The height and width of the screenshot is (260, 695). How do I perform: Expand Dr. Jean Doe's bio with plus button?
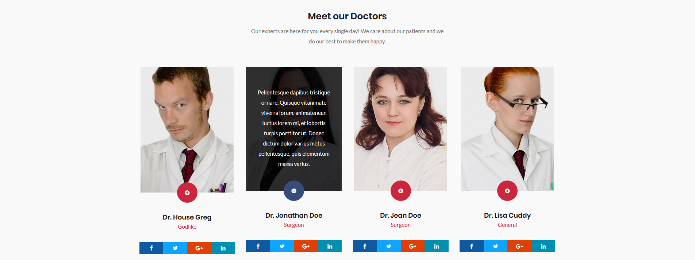click(x=401, y=191)
